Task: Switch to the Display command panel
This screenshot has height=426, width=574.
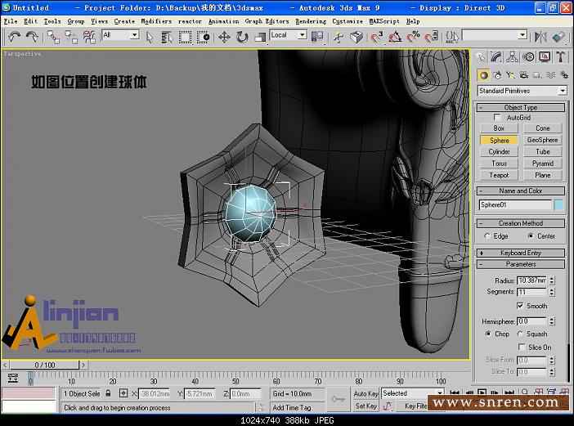Action: tap(545, 57)
